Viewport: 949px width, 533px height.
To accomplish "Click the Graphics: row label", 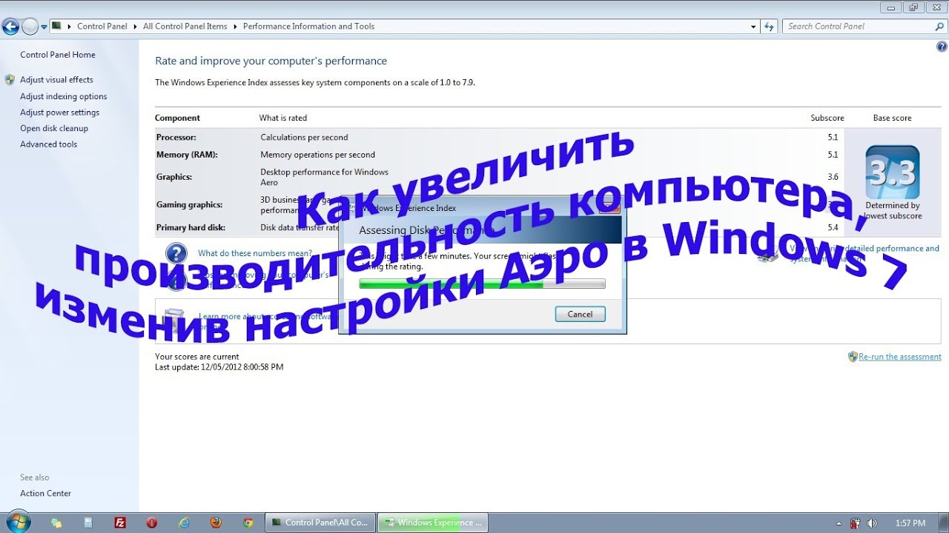I will (174, 177).
